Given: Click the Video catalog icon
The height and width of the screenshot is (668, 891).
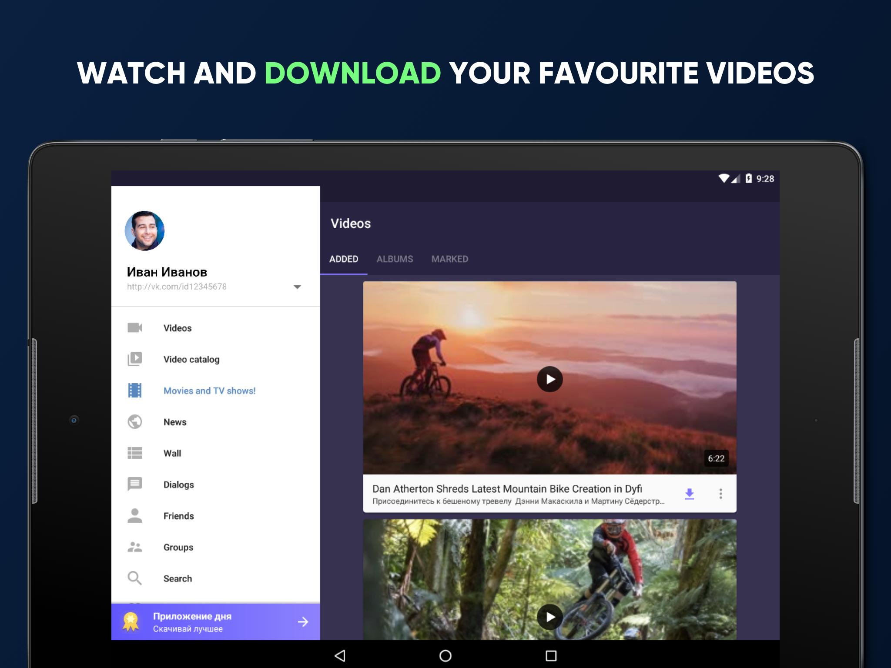Looking at the screenshot, I should pos(135,358).
